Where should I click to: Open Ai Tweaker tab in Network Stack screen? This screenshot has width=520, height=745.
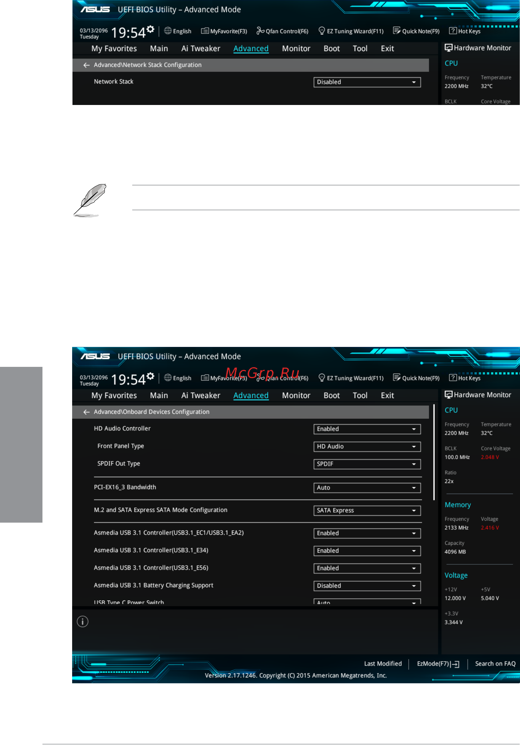click(201, 49)
